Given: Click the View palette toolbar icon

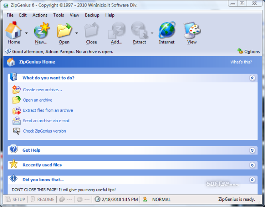Looking at the screenshot, I should pyautogui.click(x=192, y=30).
